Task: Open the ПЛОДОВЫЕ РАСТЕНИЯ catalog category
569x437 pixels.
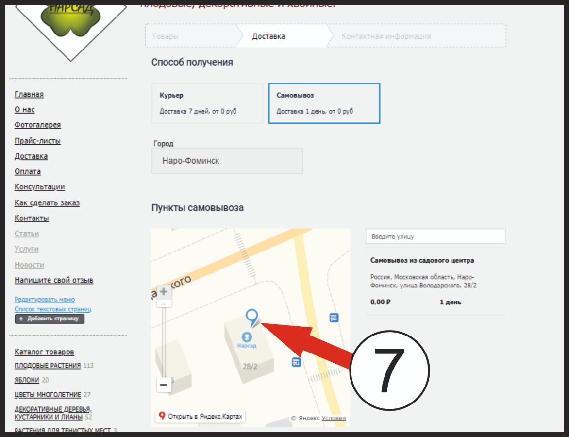Action: point(47,365)
